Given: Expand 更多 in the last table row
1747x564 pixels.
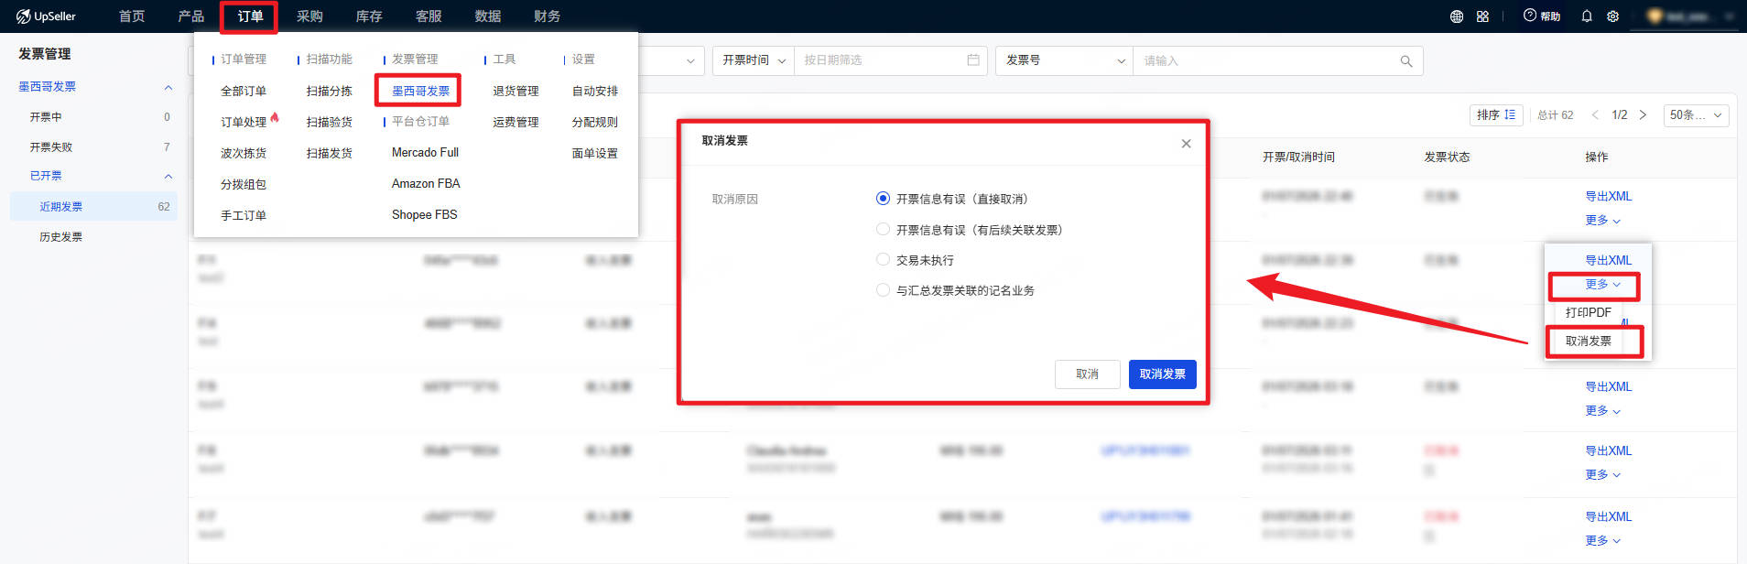Looking at the screenshot, I should 1602,540.
